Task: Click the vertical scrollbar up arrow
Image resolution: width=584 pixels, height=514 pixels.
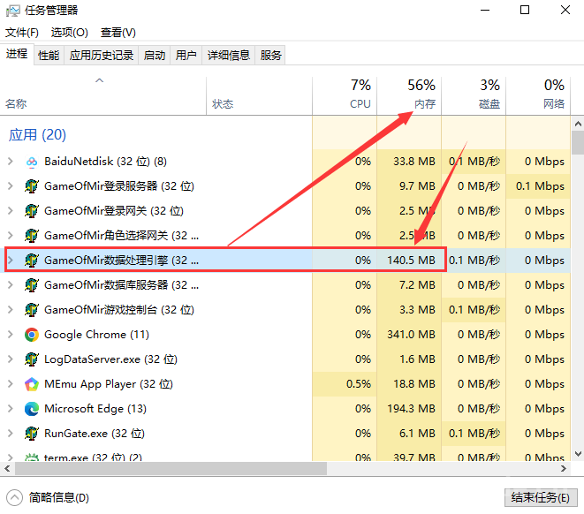Action: pos(578,124)
